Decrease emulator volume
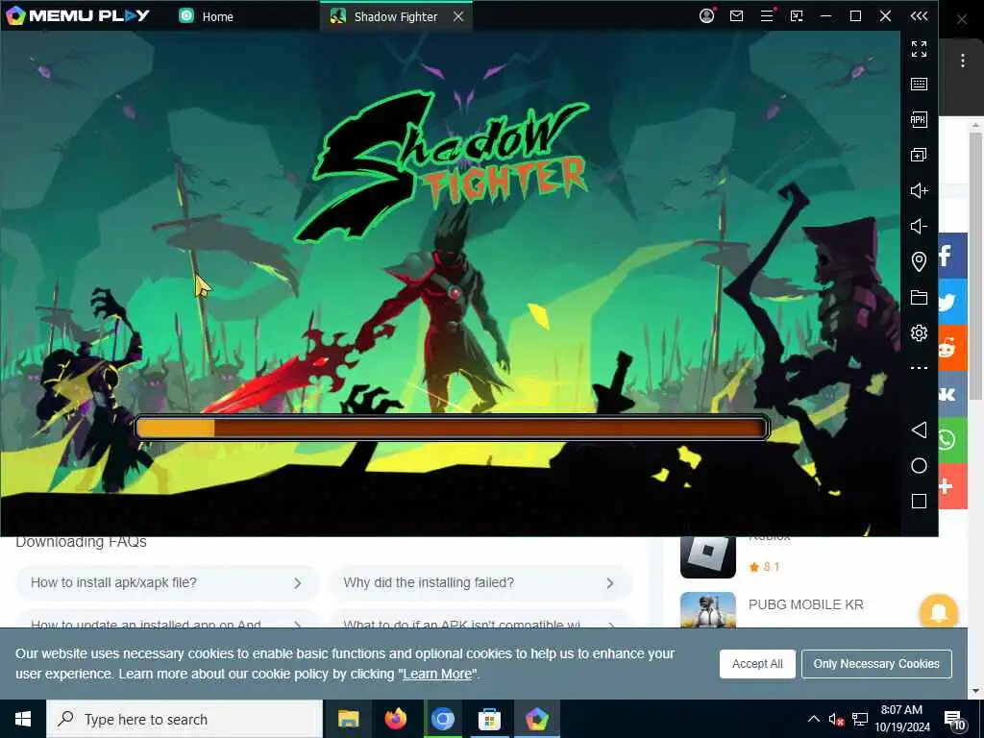The height and width of the screenshot is (738, 984). (x=919, y=226)
